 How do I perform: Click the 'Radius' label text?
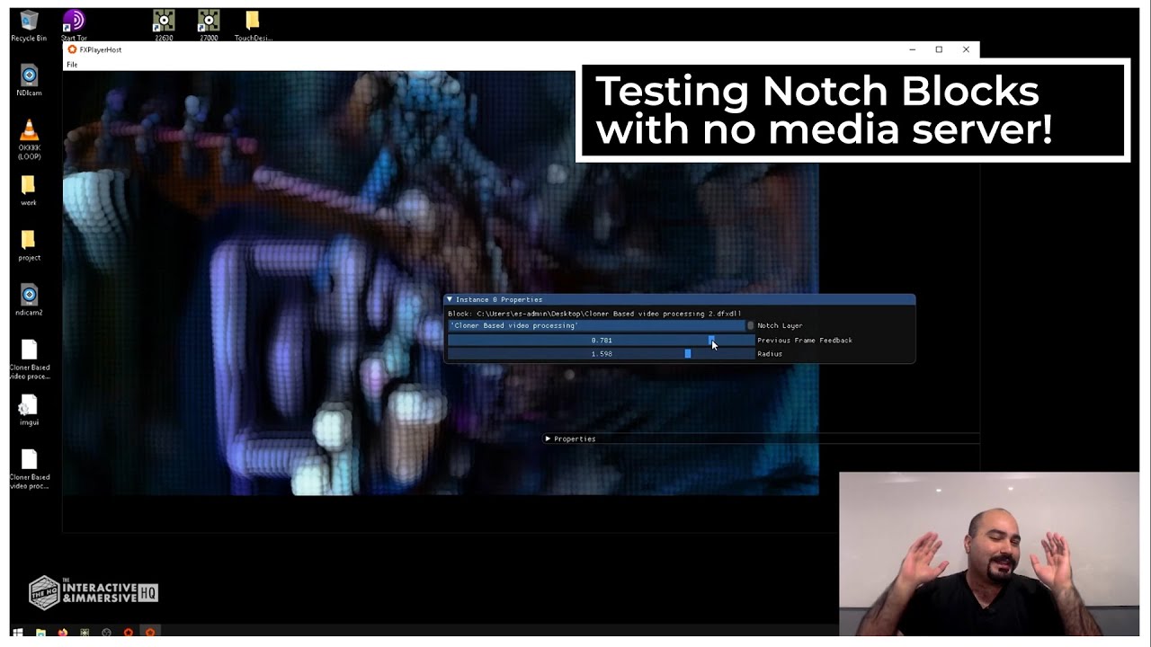click(770, 354)
